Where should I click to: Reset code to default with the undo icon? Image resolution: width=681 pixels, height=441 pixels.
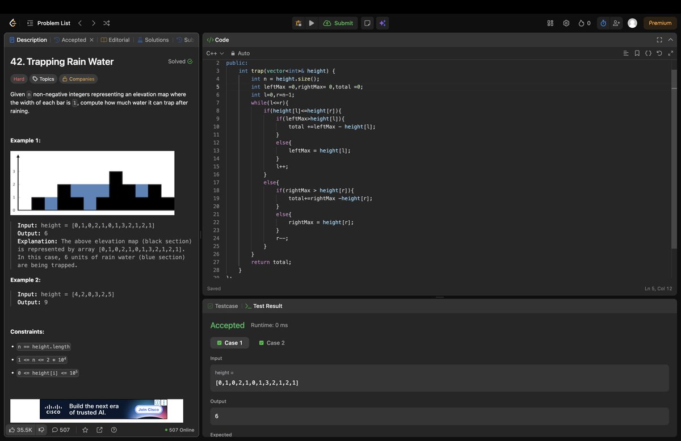click(x=659, y=53)
